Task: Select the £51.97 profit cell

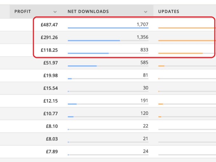Action: (51, 63)
